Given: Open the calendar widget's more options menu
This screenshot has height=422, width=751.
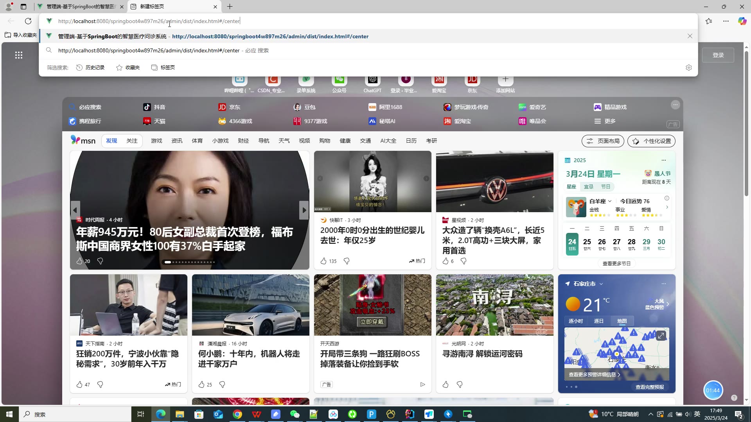Looking at the screenshot, I should coord(663,160).
